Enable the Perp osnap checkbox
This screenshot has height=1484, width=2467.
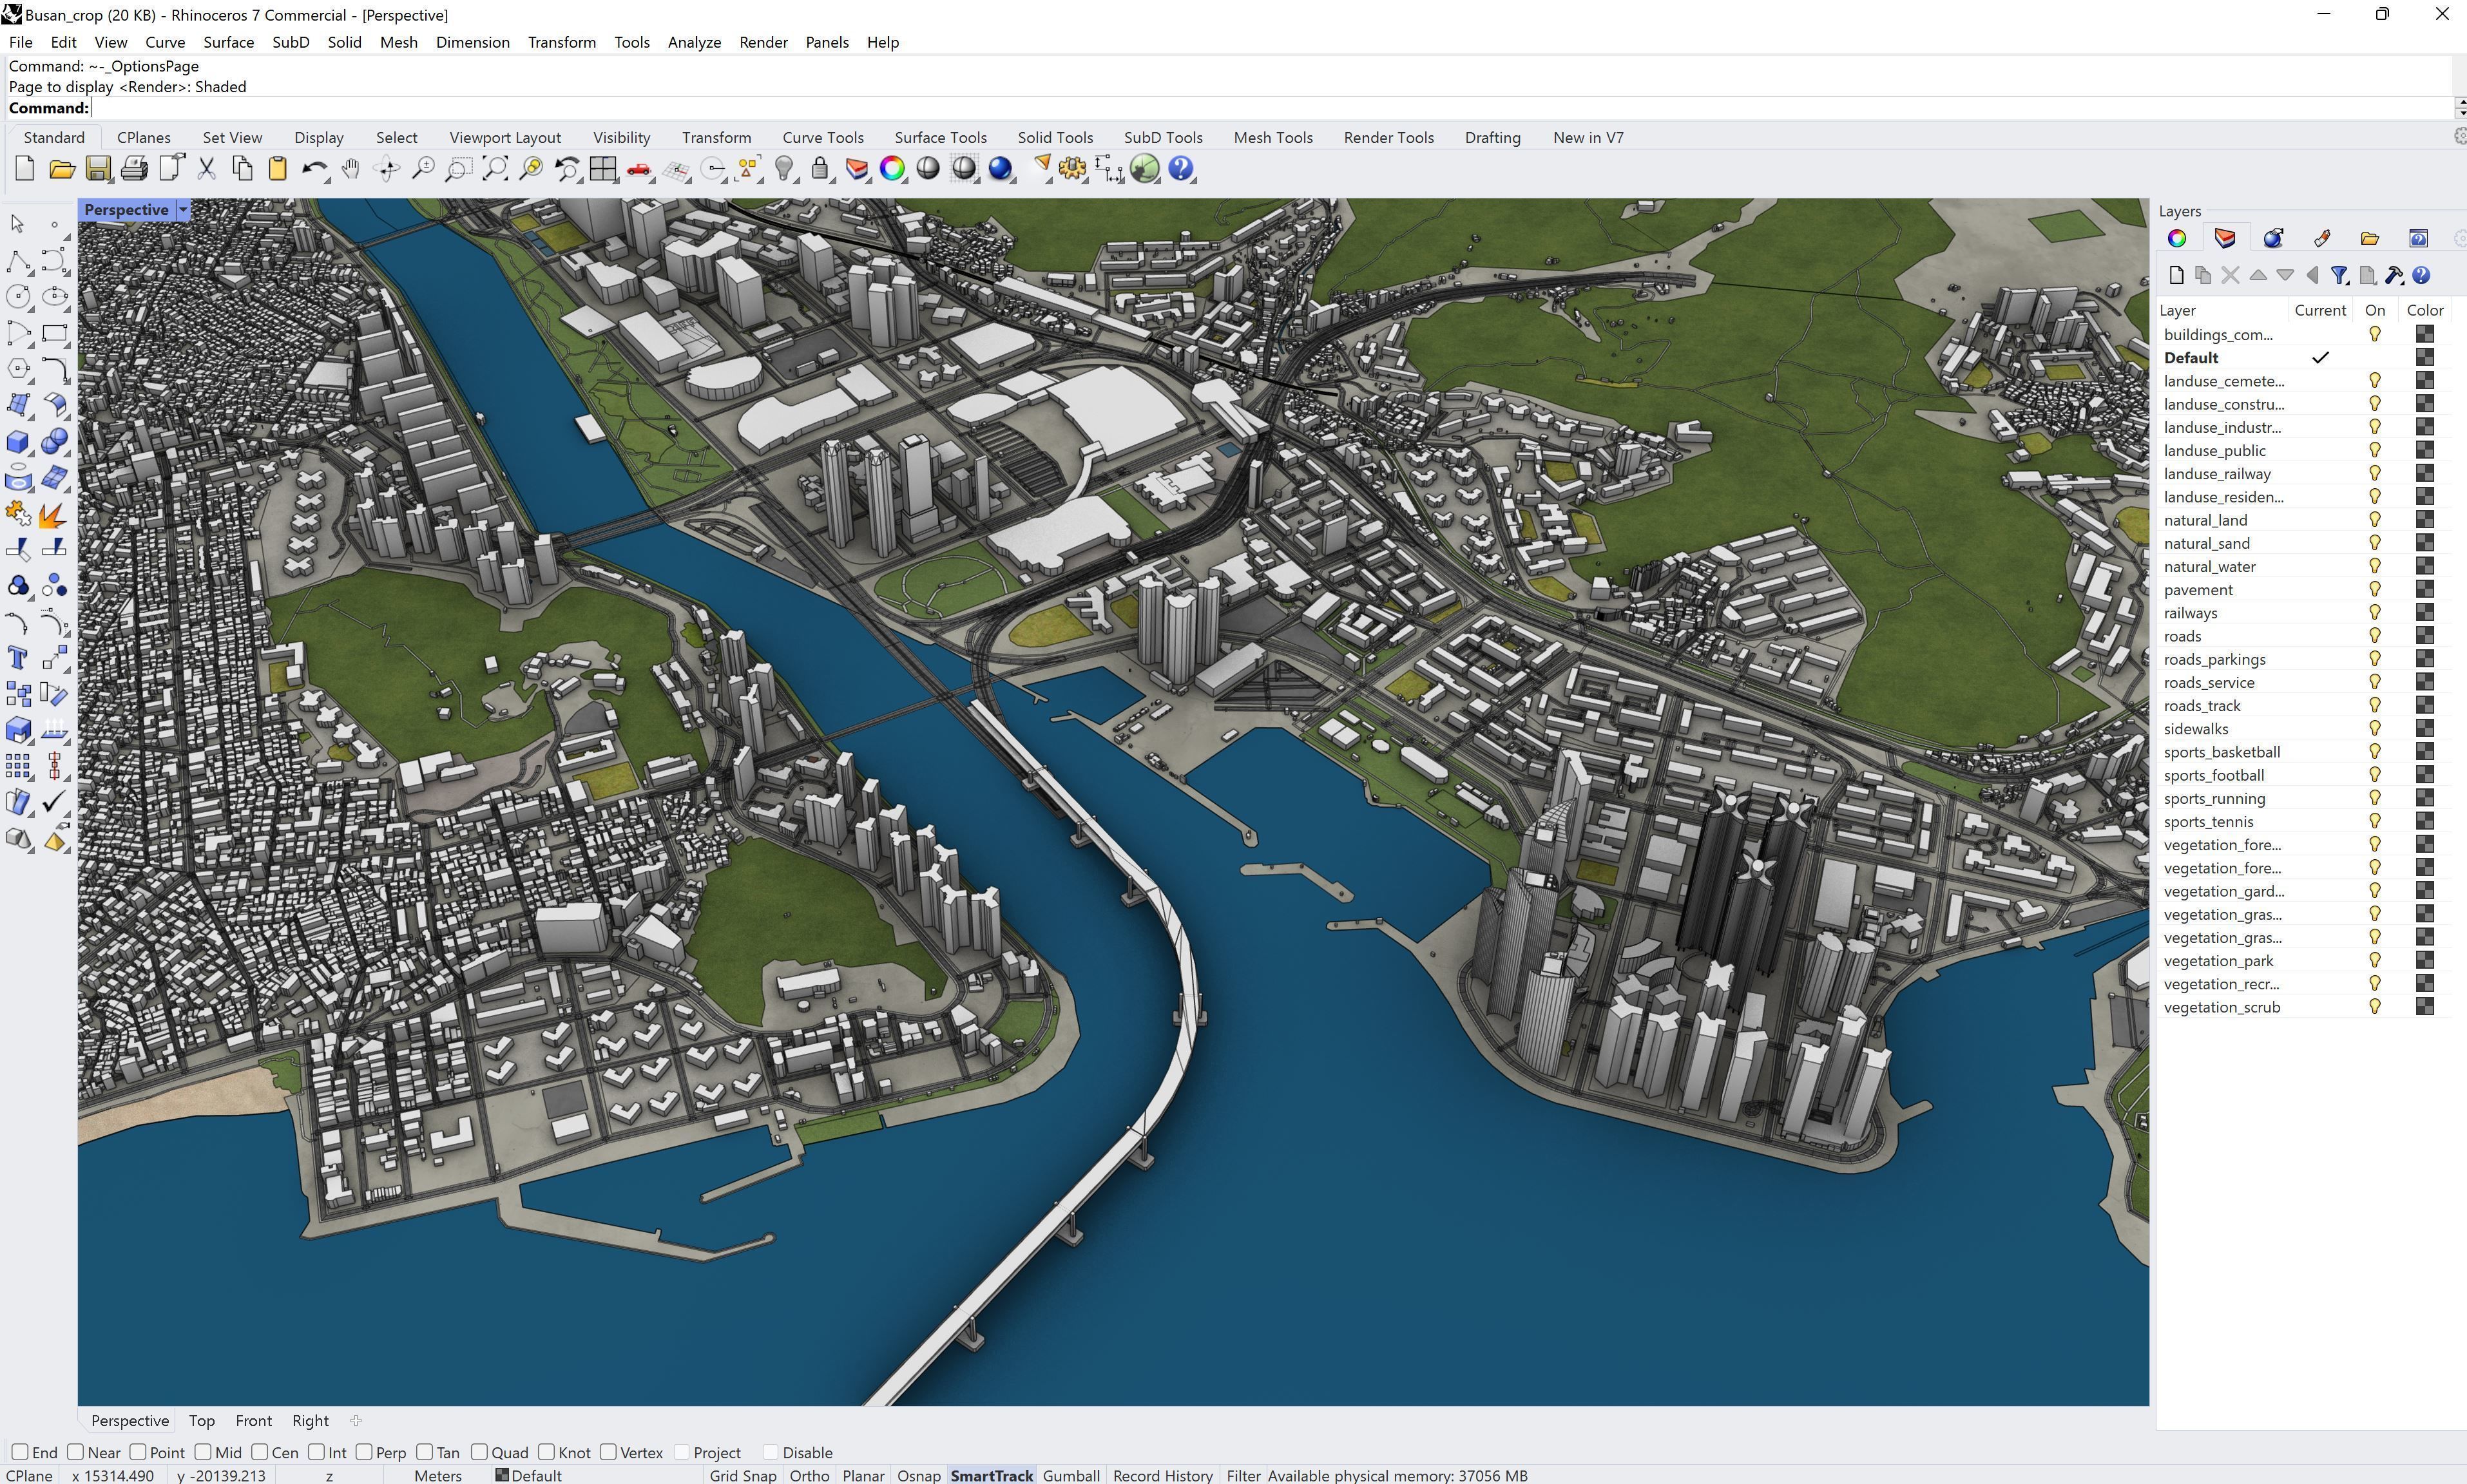[364, 1452]
